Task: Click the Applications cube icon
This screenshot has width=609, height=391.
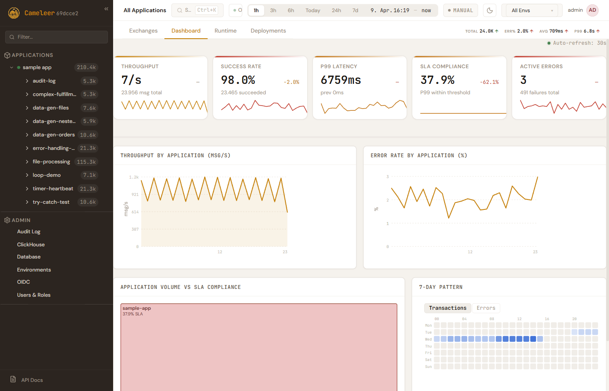Action: 7,55
